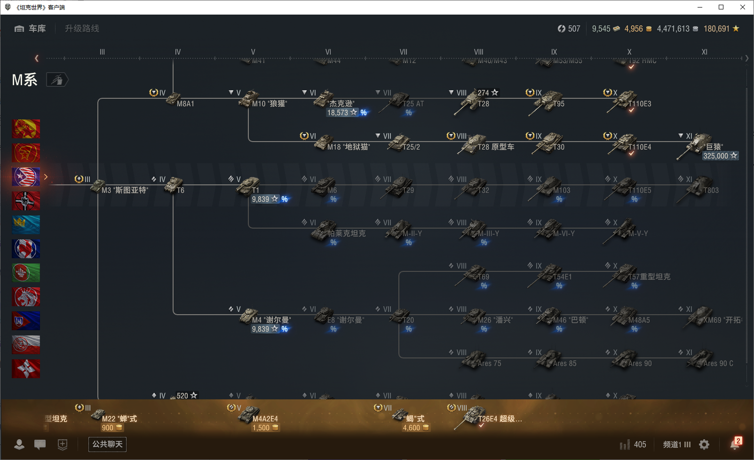Select the green and red nation flag
Screen dimensions: 754x460
pos(26,273)
